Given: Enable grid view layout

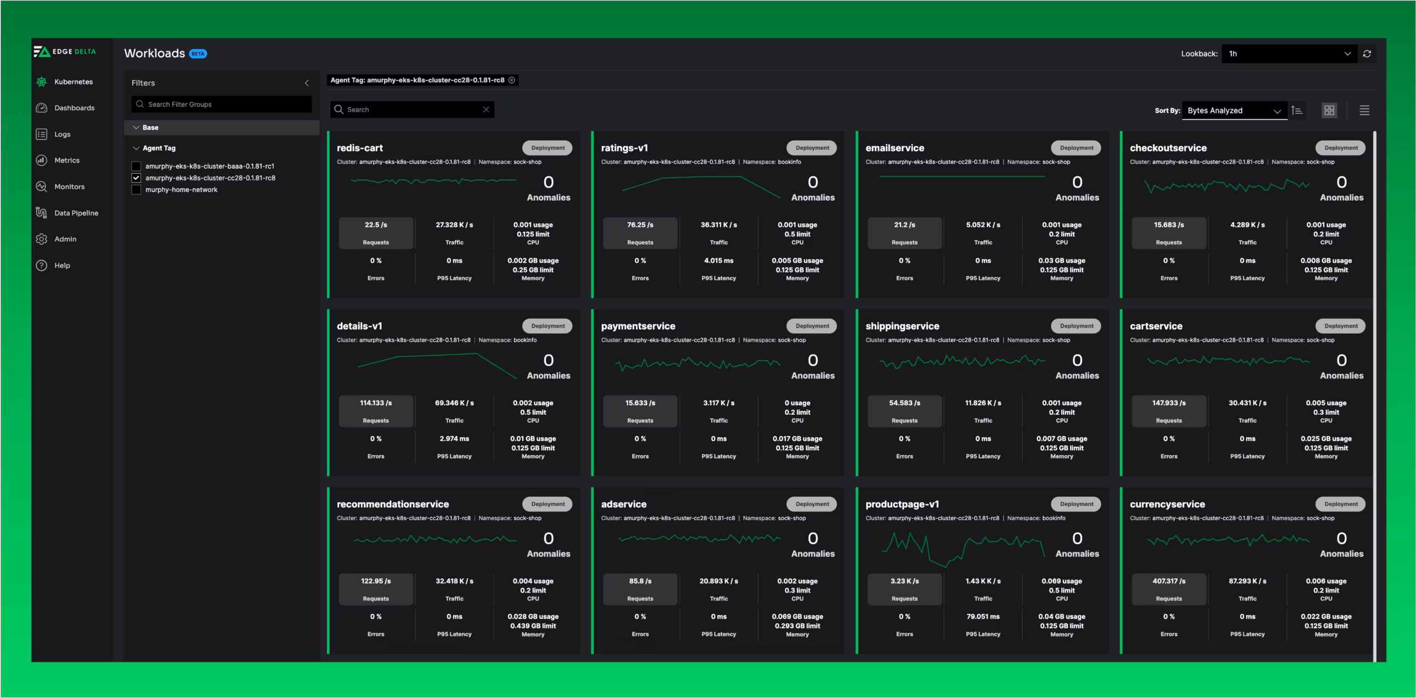Looking at the screenshot, I should click(x=1330, y=110).
